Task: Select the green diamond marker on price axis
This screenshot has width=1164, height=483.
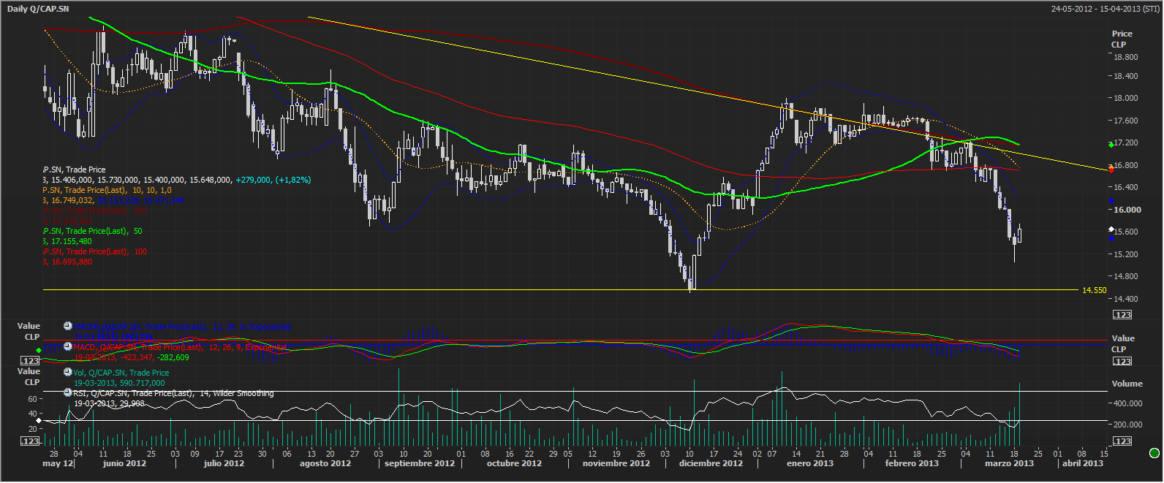Action: (x=1111, y=145)
